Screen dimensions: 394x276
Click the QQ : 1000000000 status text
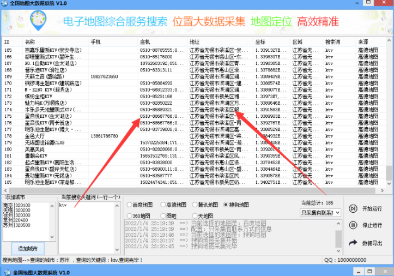pos(345,260)
